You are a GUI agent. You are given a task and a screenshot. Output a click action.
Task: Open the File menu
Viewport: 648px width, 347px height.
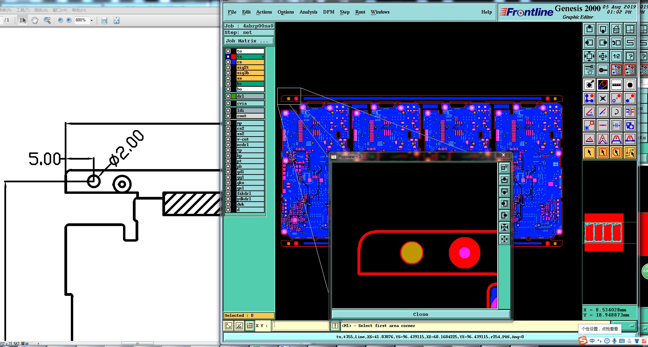click(x=232, y=12)
